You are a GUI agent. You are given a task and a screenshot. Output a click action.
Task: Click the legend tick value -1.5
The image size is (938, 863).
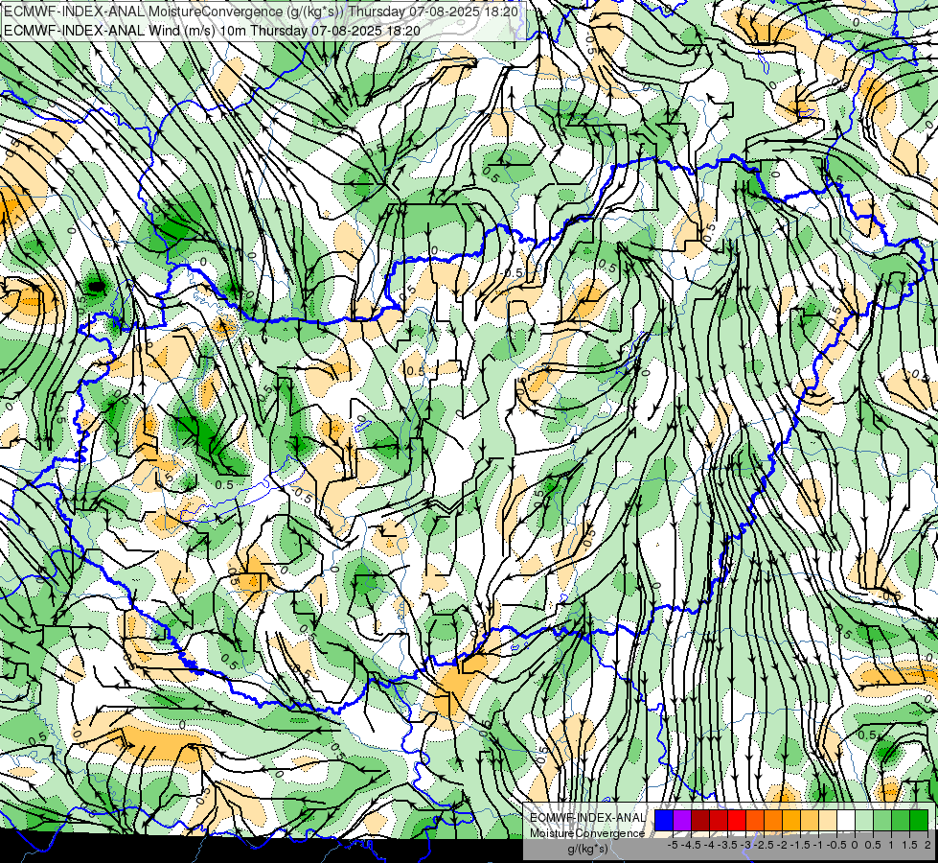[x=800, y=845]
